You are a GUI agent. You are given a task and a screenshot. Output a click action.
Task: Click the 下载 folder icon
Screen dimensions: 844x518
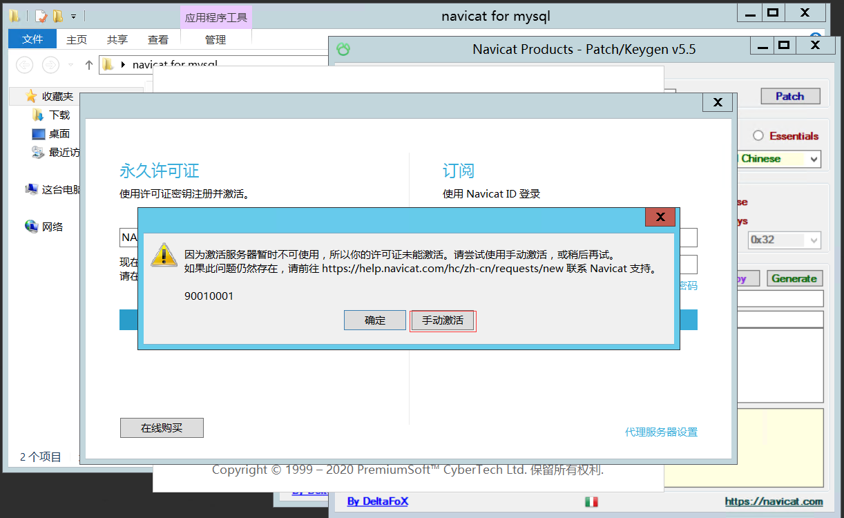point(38,115)
